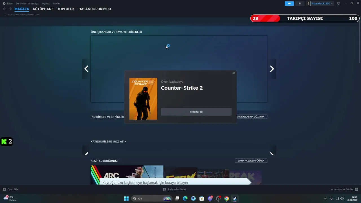Open Discord from taskbar
Viewport: 361px width, 203px height.
[210, 198]
